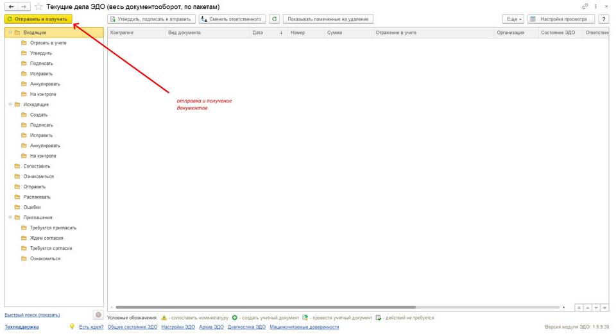Toggle Показывать помеченные на удаление
The height and width of the screenshot is (334, 616).
[x=328, y=19]
